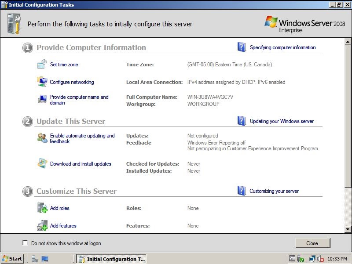Click the Enable automatic updating people icon
This screenshot has width=352, height=264.
coord(42,138)
